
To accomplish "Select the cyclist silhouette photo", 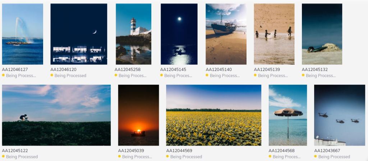I will 56,115.
